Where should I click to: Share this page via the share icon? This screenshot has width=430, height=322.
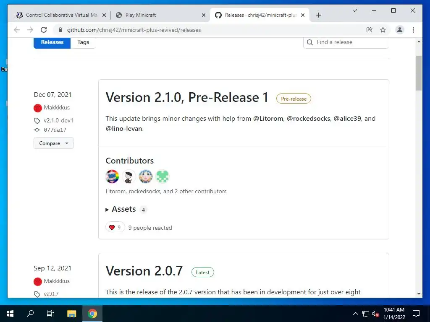pyautogui.click(x=370, y=30)
